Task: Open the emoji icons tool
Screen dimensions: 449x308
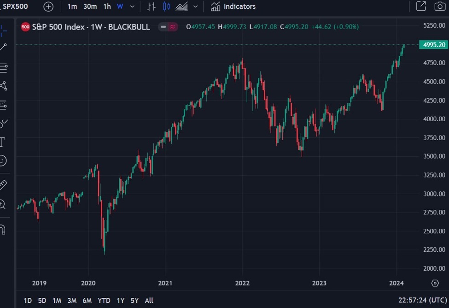Action: pos(3,160)
